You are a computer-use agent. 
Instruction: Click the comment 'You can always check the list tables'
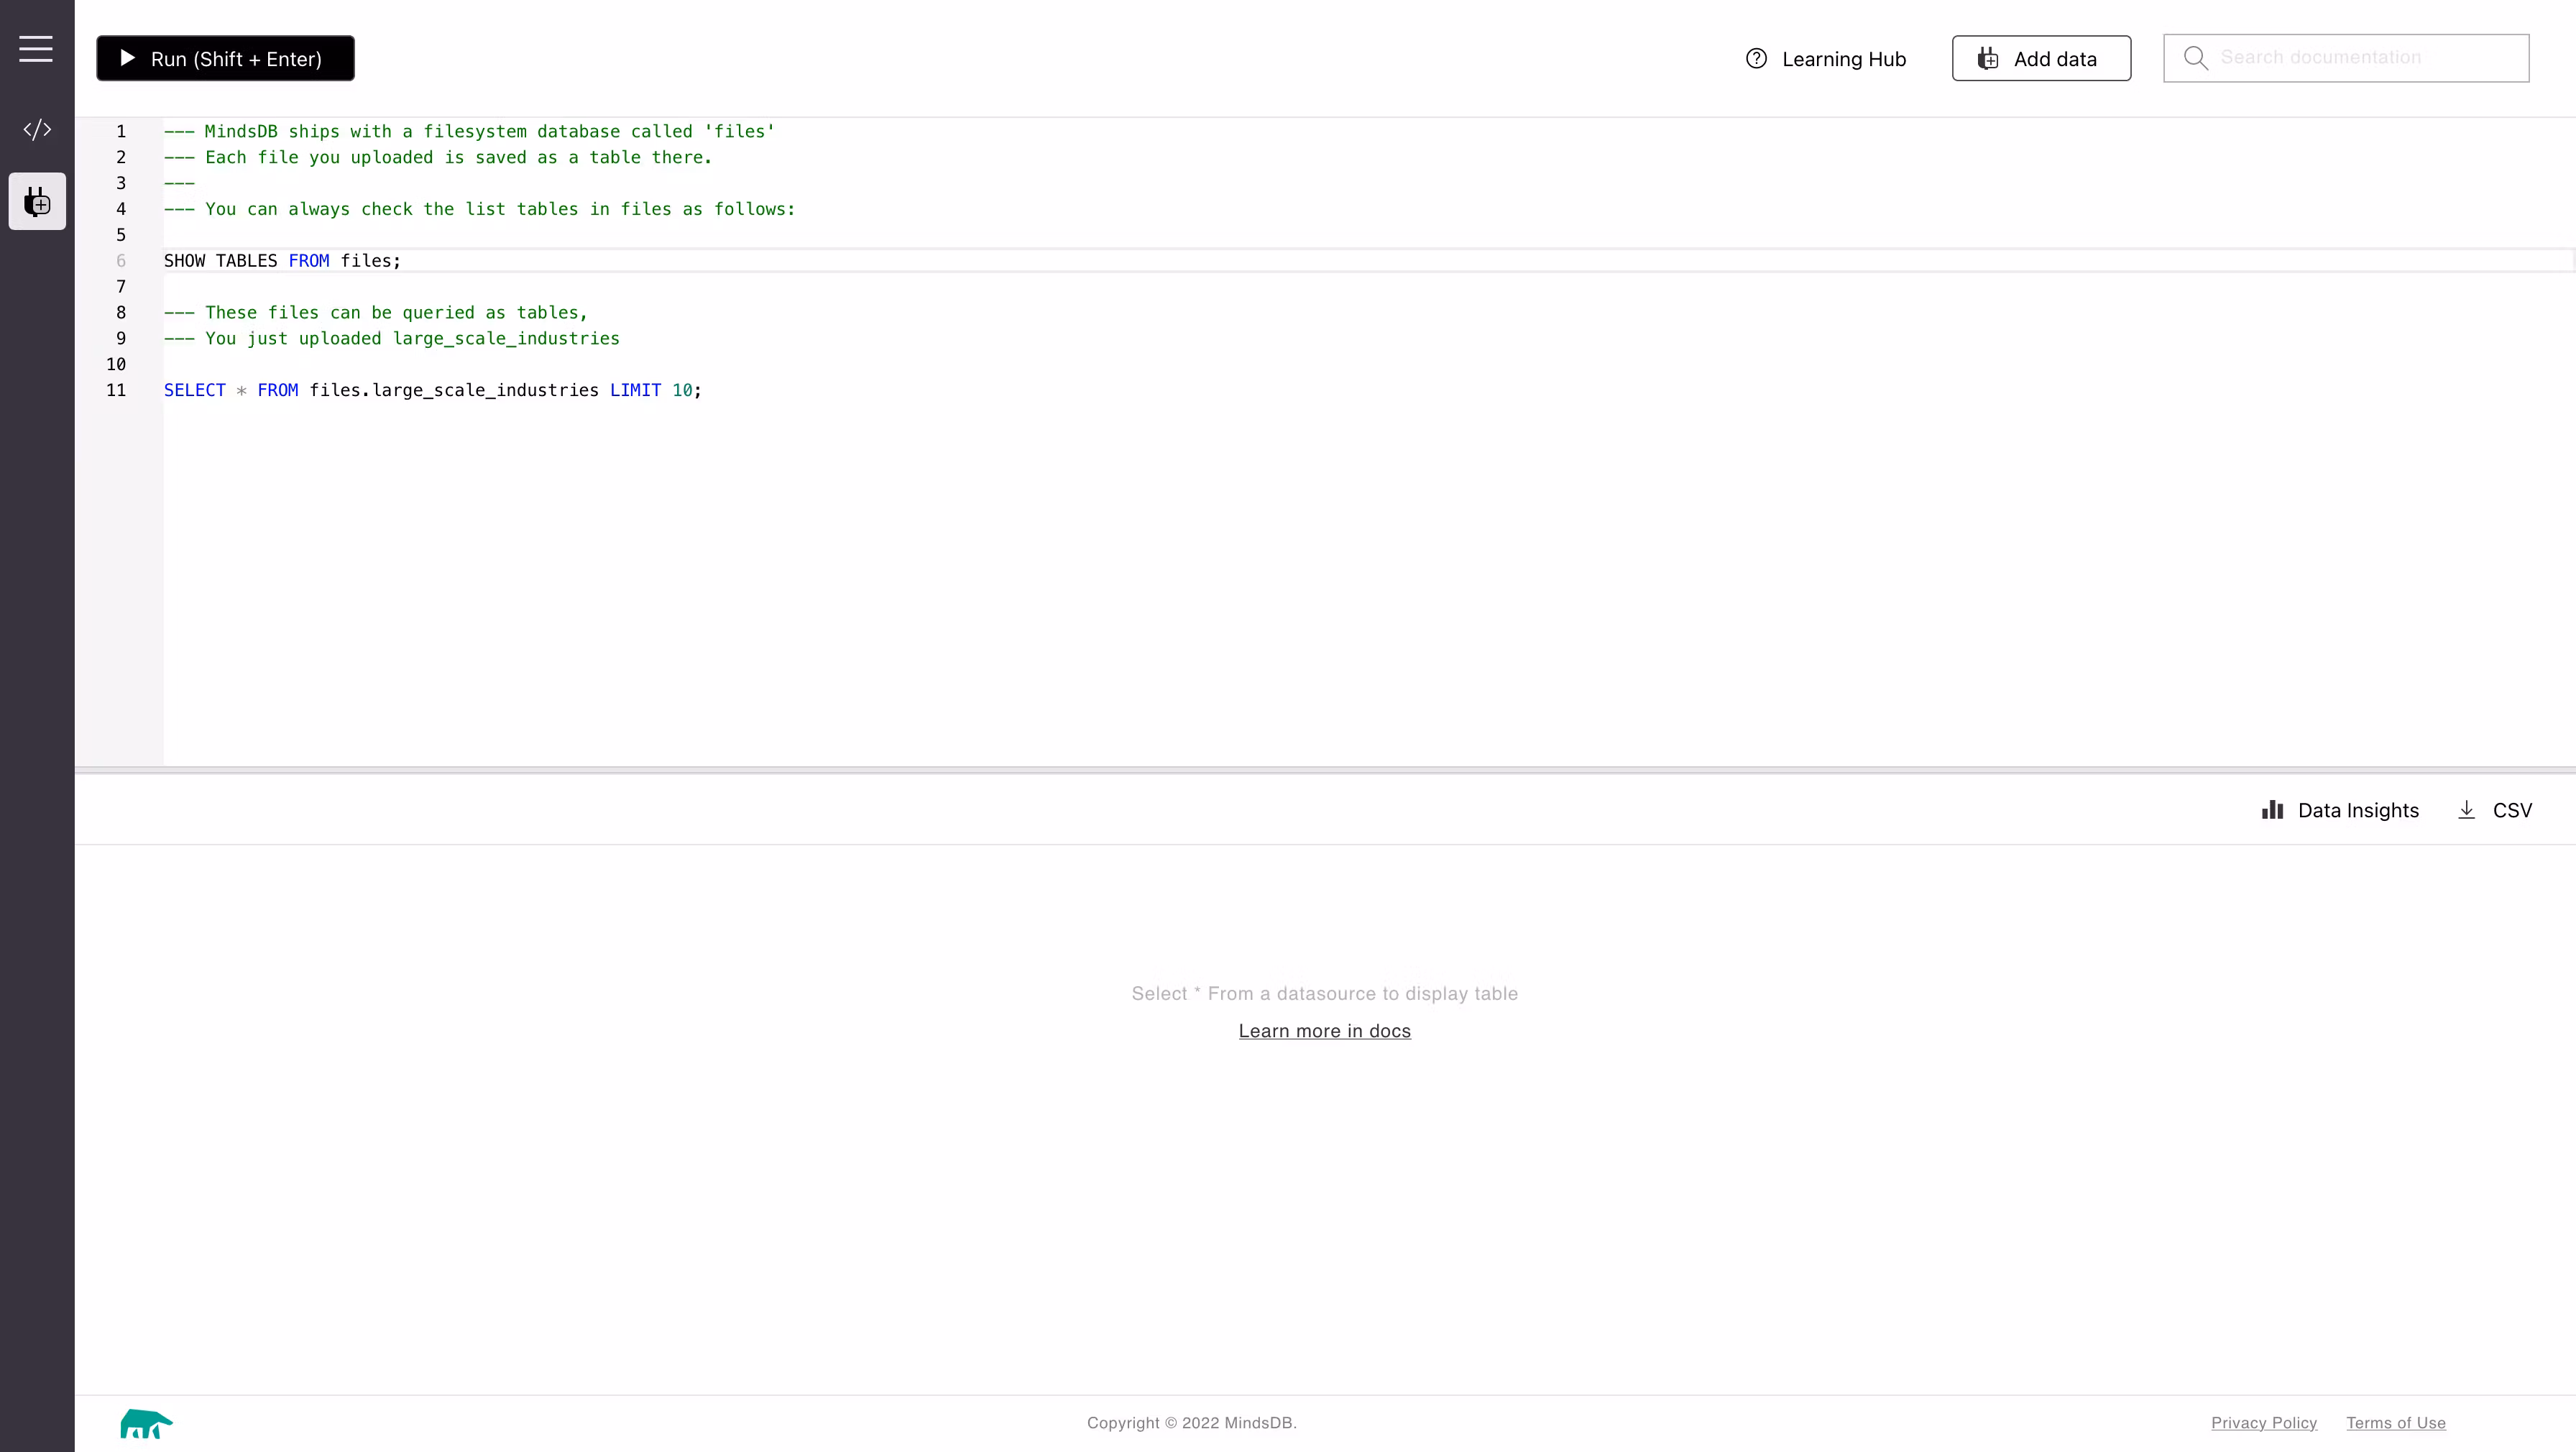pos(479,209)
